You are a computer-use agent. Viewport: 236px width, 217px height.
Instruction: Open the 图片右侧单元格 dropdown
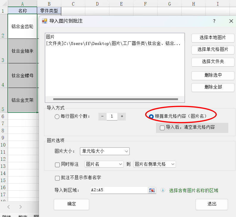[155, 164]
